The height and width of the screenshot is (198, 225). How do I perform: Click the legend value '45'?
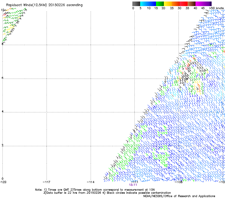click(203, 8)
